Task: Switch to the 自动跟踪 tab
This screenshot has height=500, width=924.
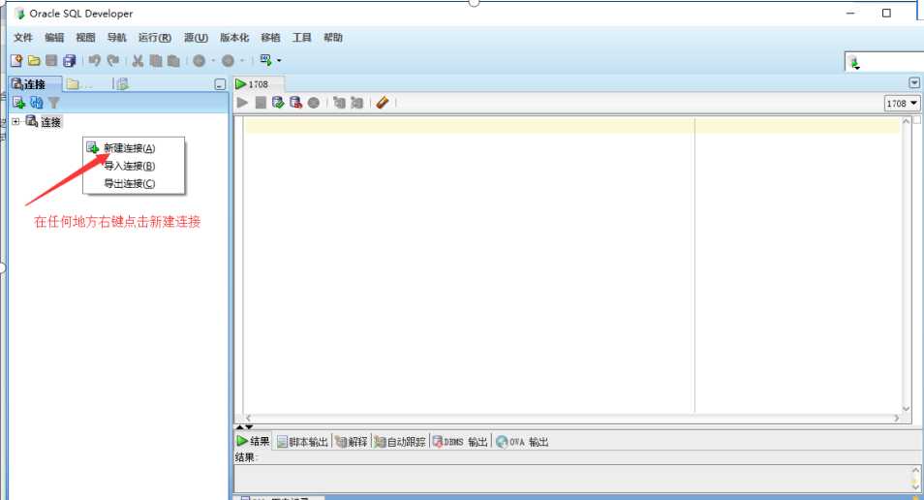Action: pyautogui.click(x=400, y=442)
